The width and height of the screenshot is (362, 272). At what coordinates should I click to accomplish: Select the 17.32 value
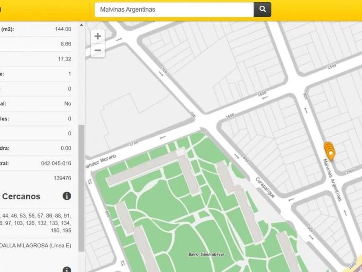(x=64, y=59)
